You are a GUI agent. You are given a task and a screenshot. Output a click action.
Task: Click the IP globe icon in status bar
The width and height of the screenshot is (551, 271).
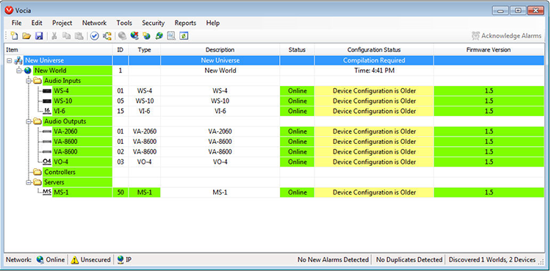[x=120, y=260]
